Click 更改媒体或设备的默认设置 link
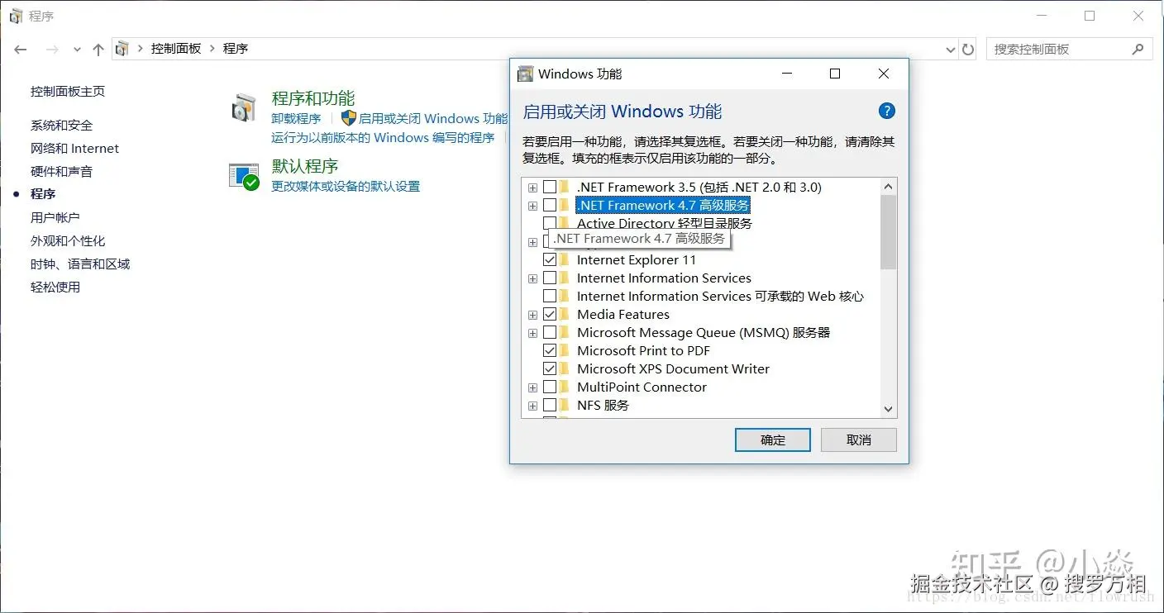This screenshot has height=613, width=1164. 346,187
